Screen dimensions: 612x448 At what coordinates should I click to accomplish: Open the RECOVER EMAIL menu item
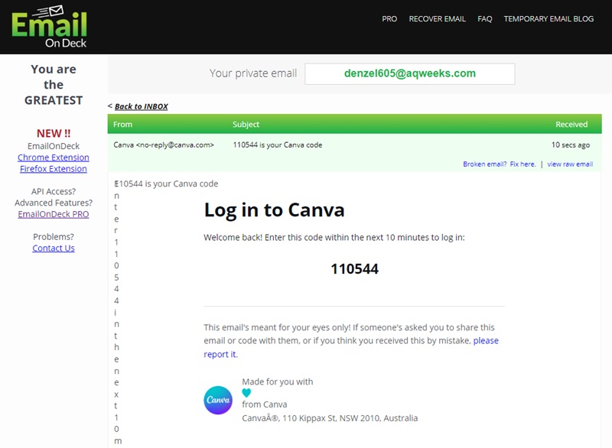[438, 18]
